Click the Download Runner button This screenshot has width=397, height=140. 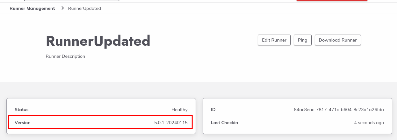[338, 40]
